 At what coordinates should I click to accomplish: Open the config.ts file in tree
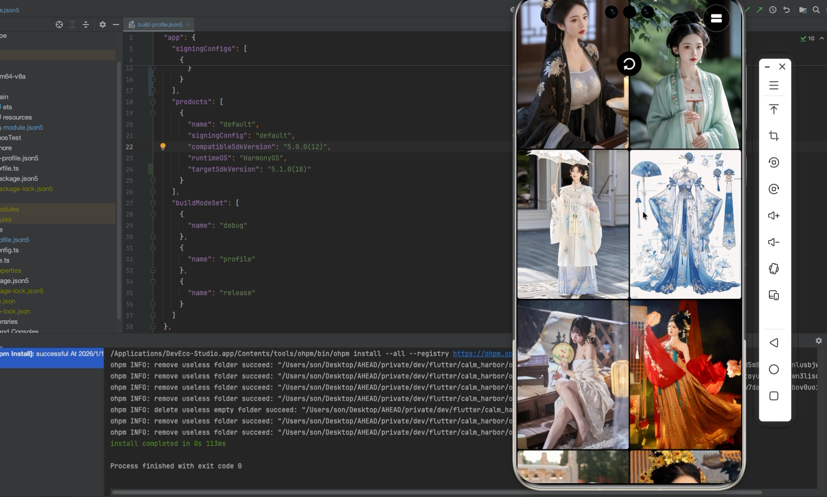click(9, 250)
